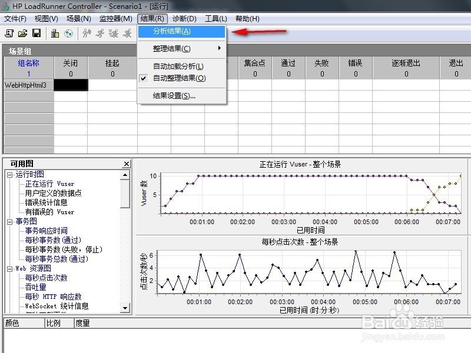Click the run Vusers toolbar icon
Image resolution: width=471 pixels, height=353 pixels.
[87, 34]
